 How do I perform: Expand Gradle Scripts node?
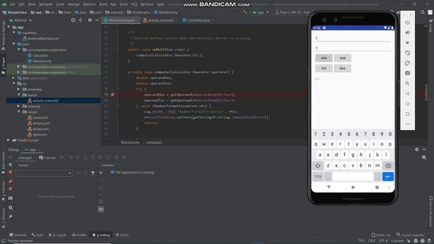pos(9,140)
